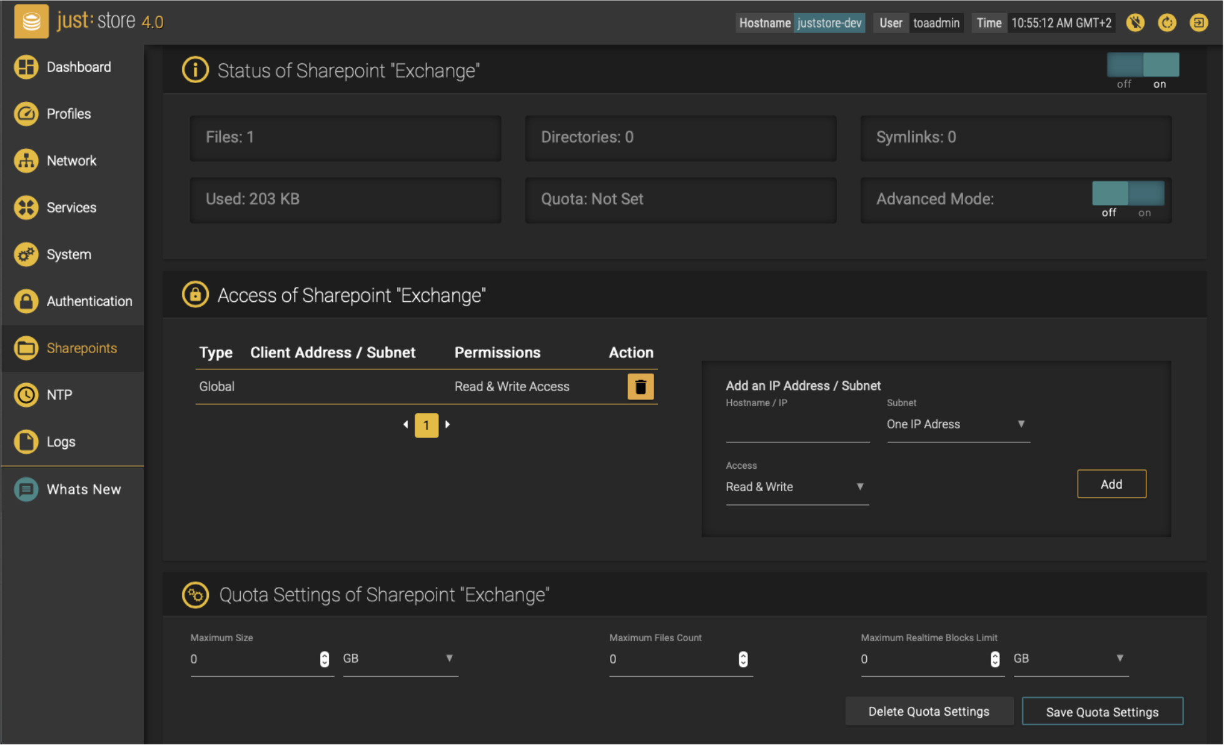Screen dimensions: 1224x745
Task: Toggle Sharepoint Exchange status switch
Action: click(1143, 65)
